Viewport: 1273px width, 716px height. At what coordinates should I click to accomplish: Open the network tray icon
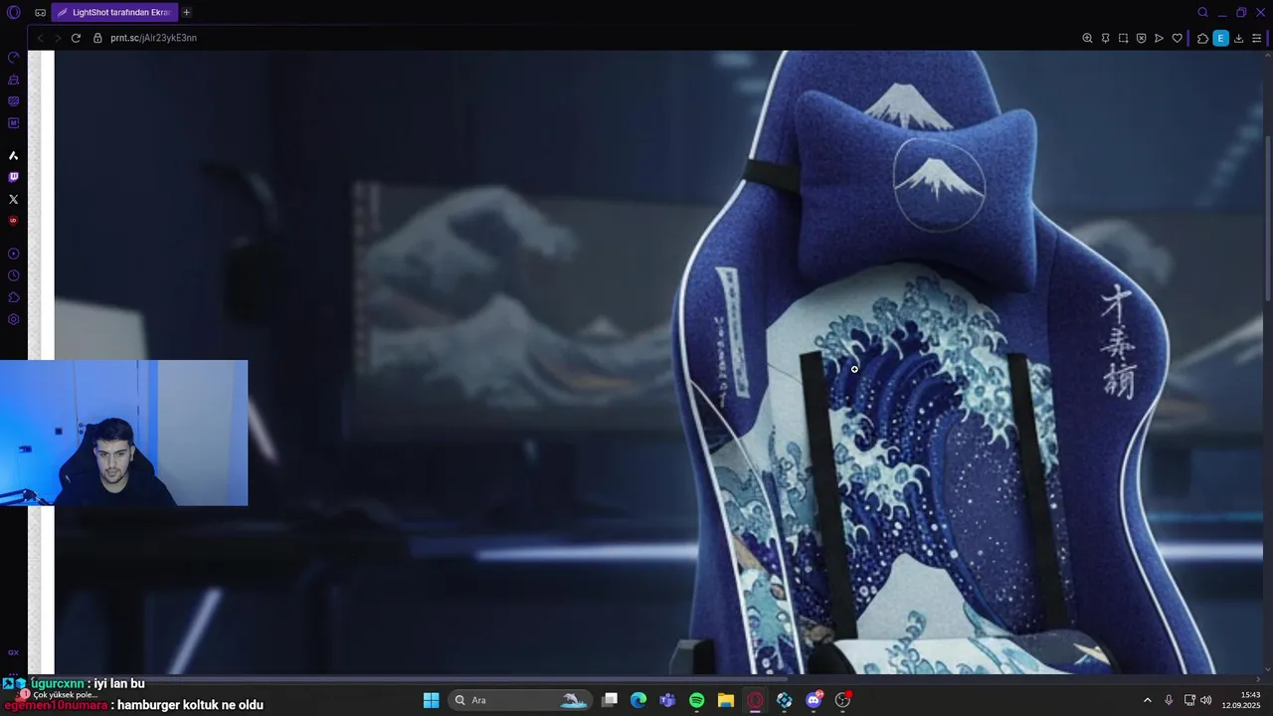[1189, 700]
